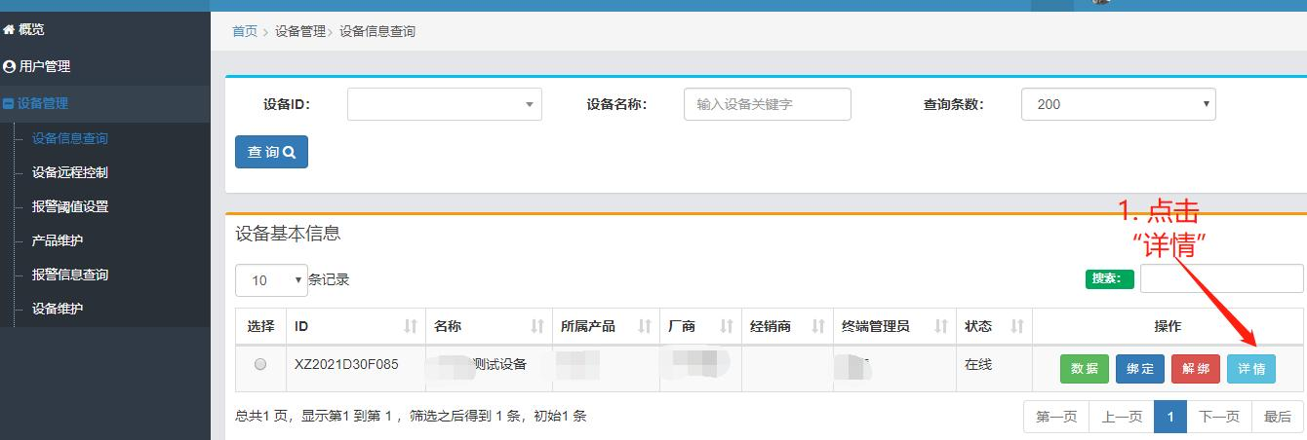Sort the table by 厂商 column
This screenshot has width=1307, height=440.
pos(700,326)
